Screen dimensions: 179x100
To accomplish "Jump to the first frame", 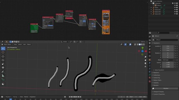I will 70,97.
